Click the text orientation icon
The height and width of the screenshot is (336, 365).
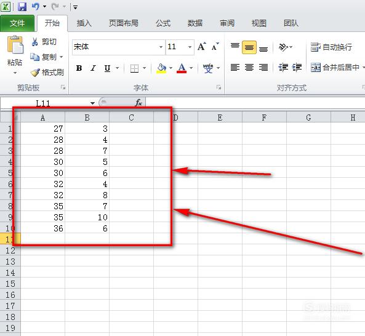283,47
